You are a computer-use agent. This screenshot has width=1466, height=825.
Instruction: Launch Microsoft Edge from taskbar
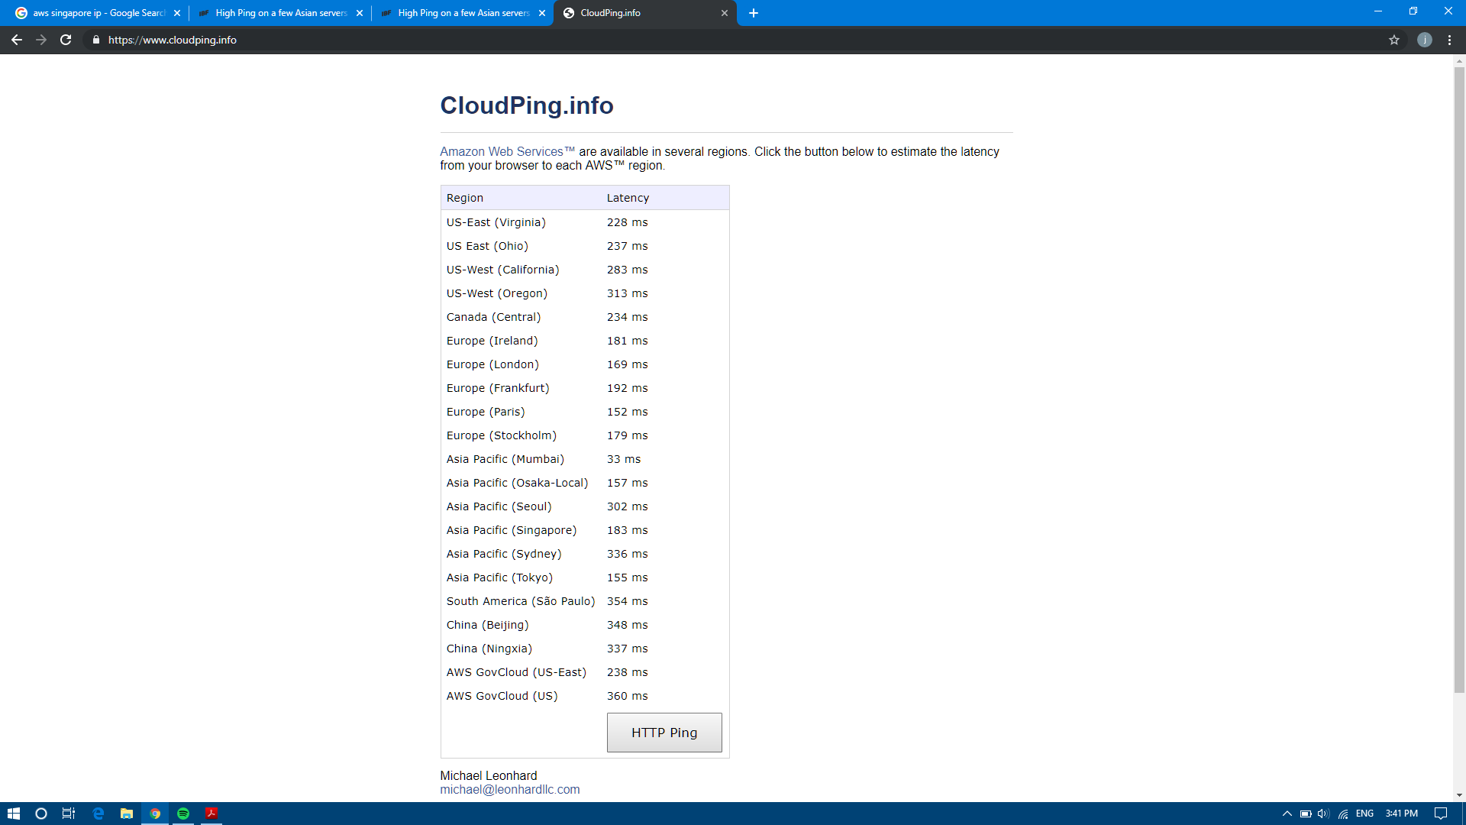tap(98, 814)
